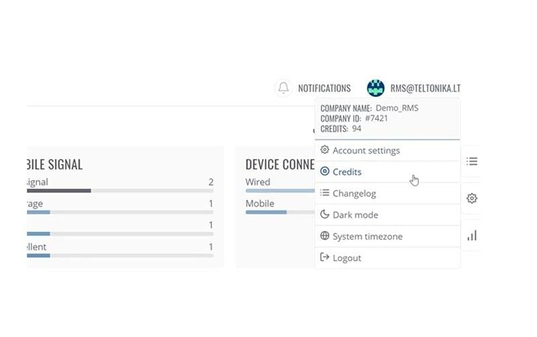Select System timezone menu entry
Viewport: 537px width, 337px height.
coord(367,237)
